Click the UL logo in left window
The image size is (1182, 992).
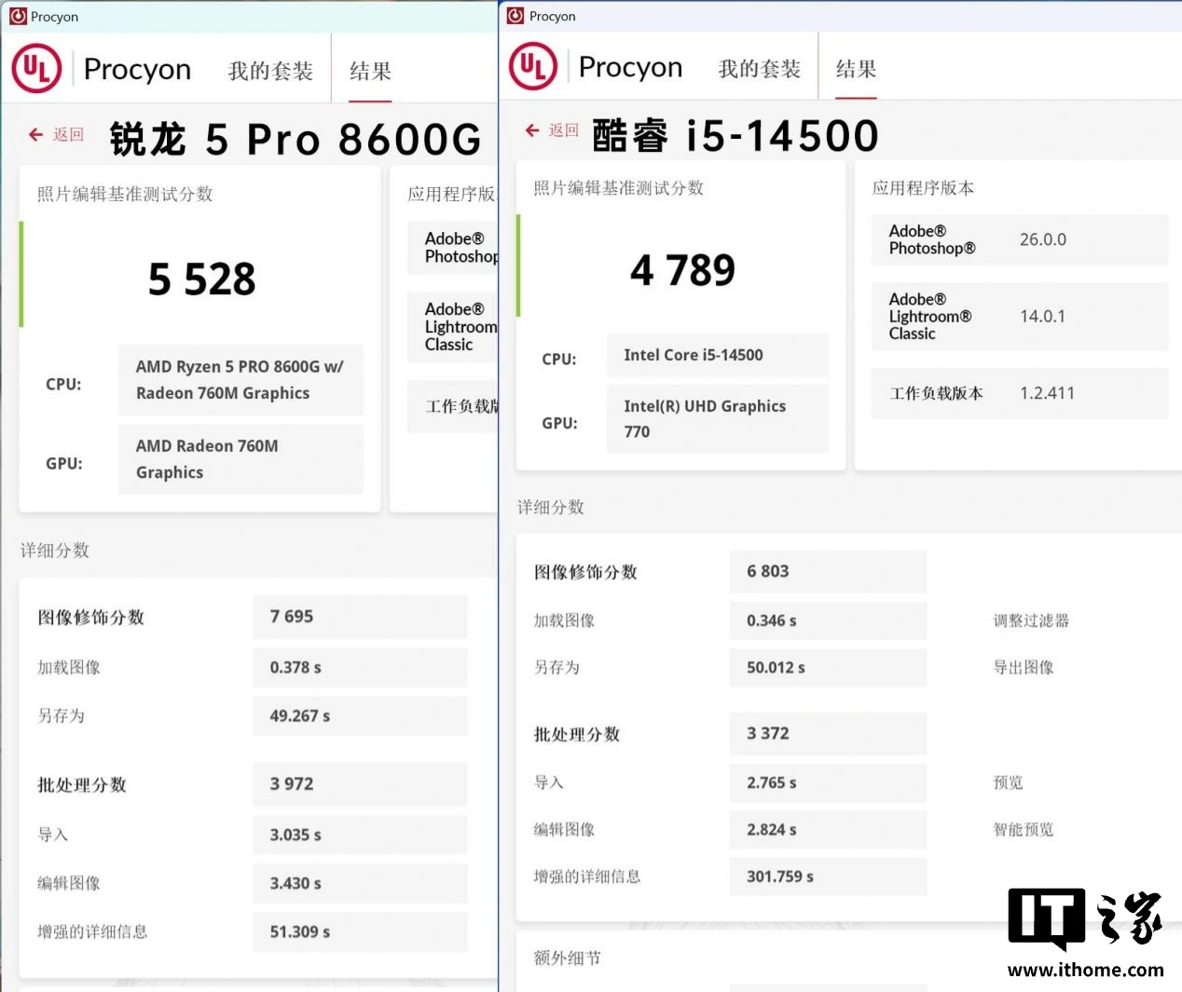coord(36,69)
